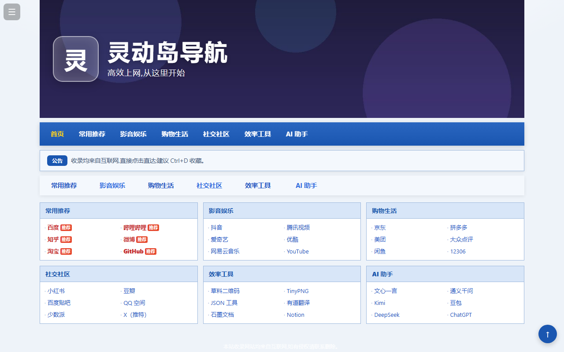
Task: Open the 哔哩哔哩 link
Action: coord(135,227)
